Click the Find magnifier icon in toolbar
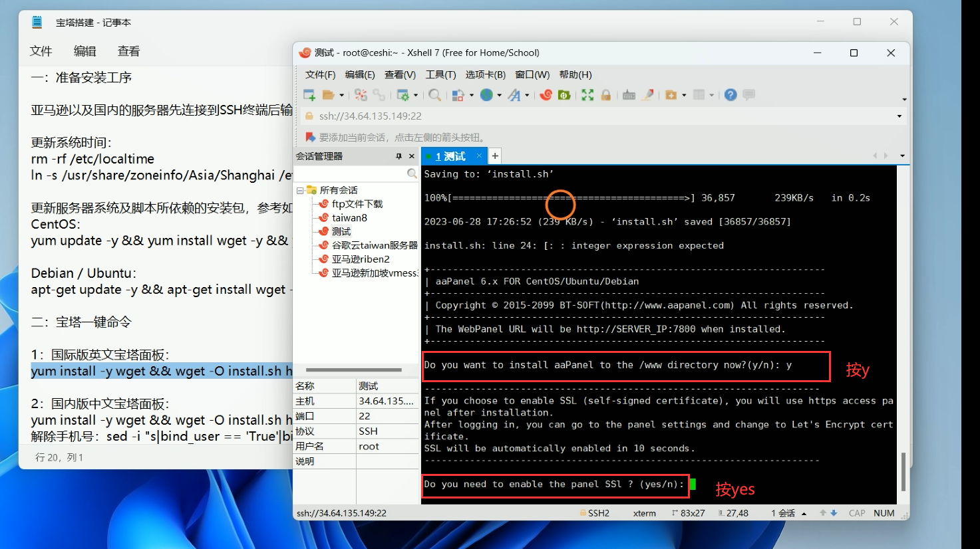Viewport: 980px width, 549px height. (x=434, y=95)
